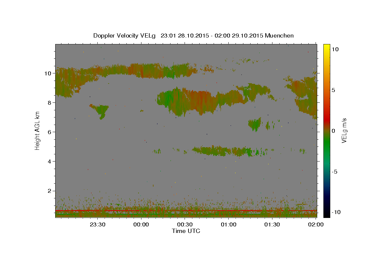Screen dimensions: 392x261
Task: Click the colorbar value 0
Action: point(333,130)
